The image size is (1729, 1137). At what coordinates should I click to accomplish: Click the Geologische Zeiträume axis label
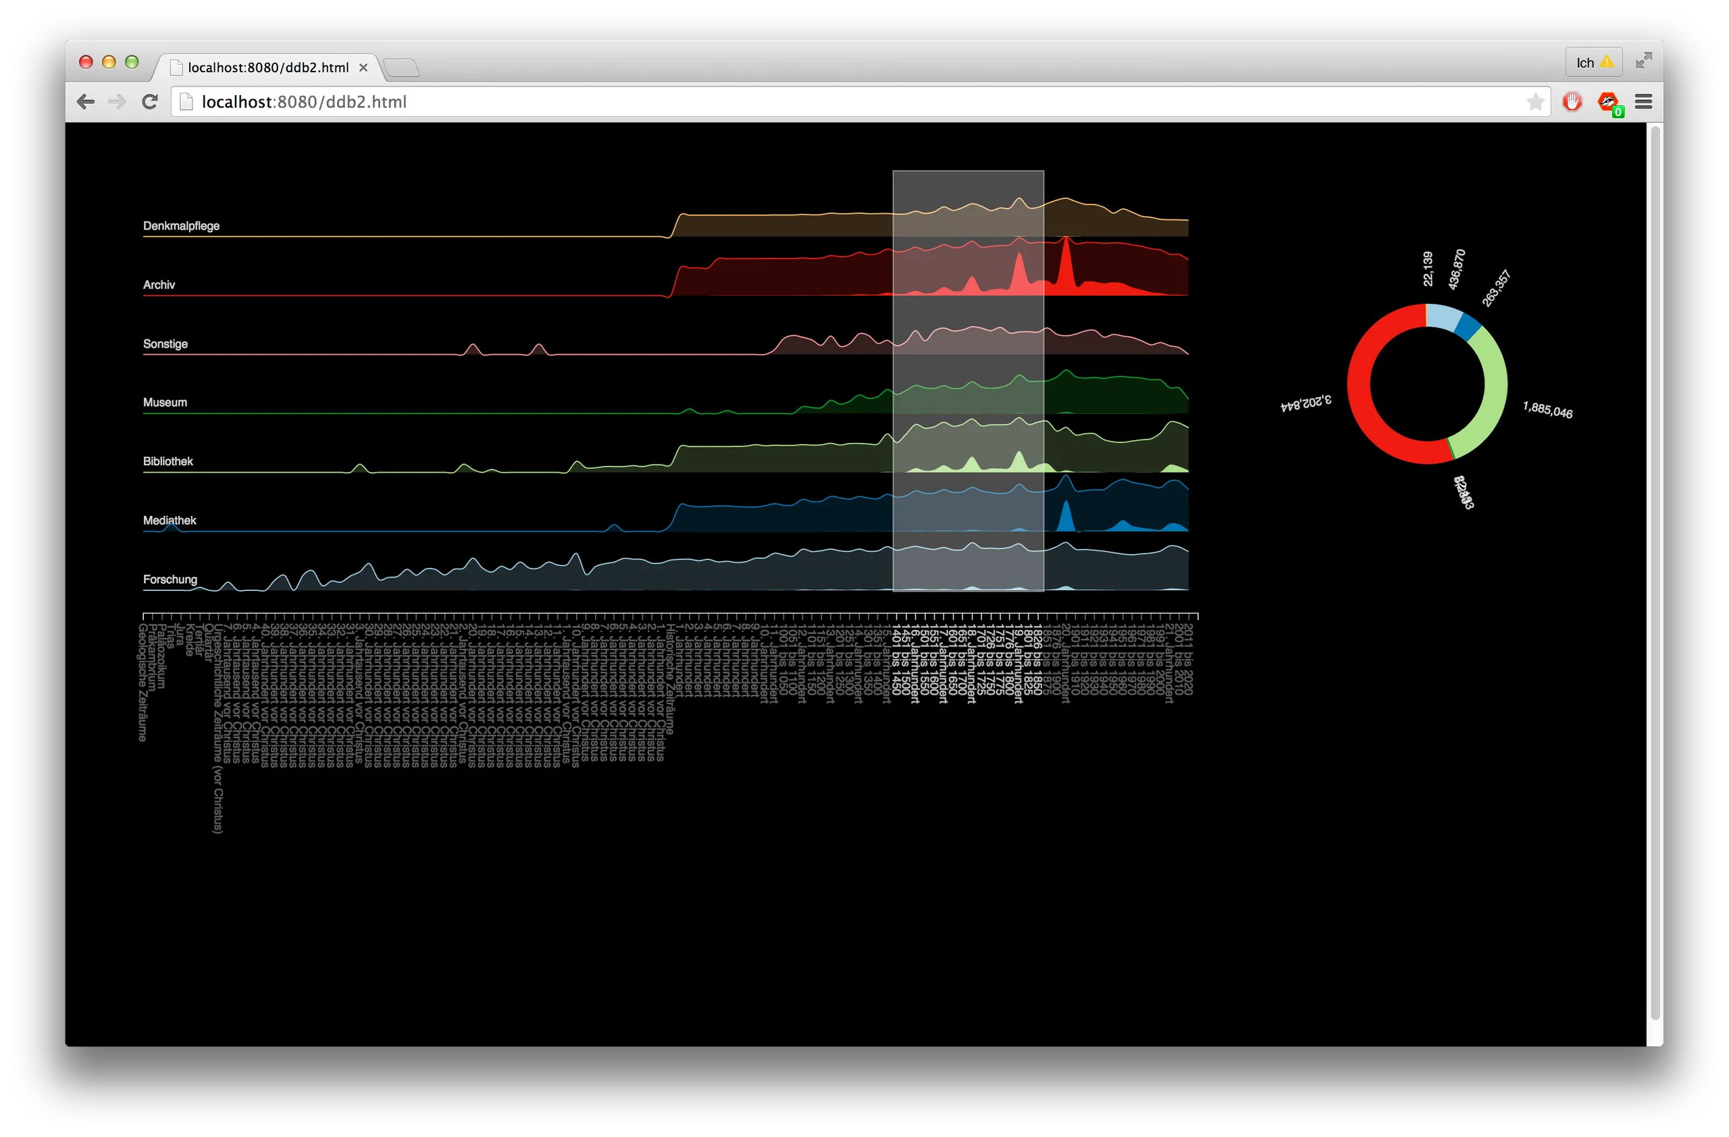[143, 683]
